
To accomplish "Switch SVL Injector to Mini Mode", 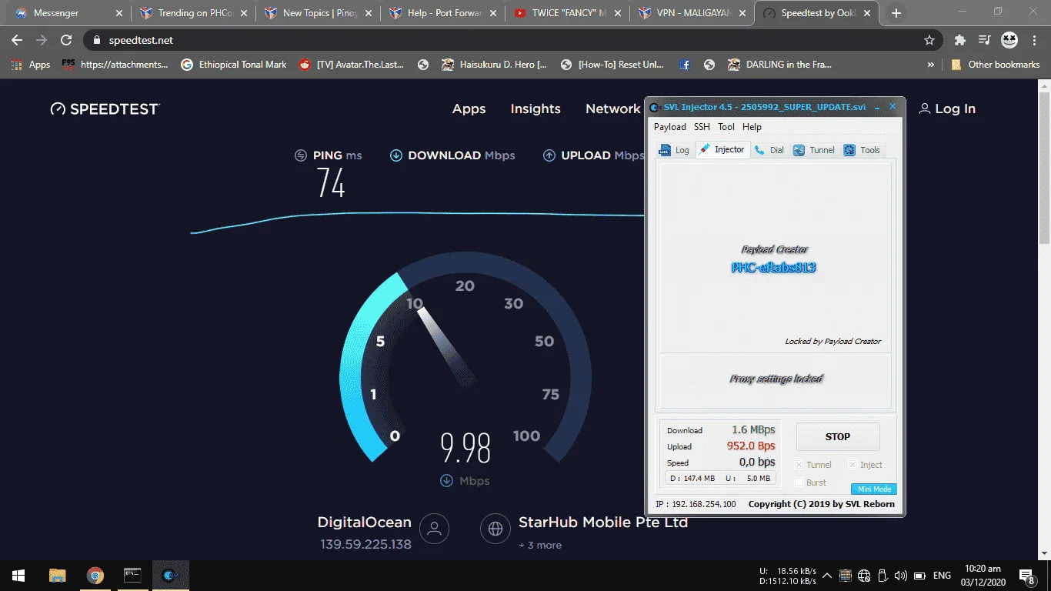I will tap(874, 489).
